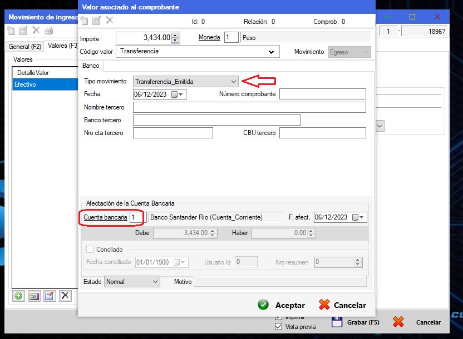Click new icon in Movimiento de ingreso toolbar

point(11,31)
